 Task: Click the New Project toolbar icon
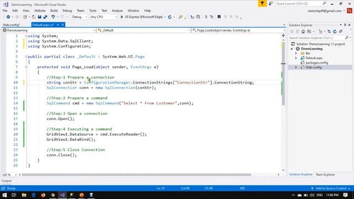tap(25, 17)
